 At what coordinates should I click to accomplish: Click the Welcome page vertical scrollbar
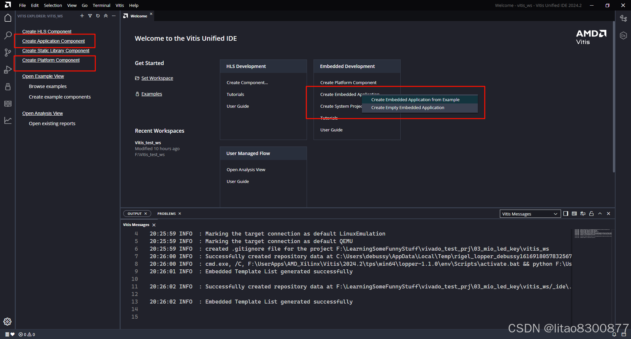coord(614,97)
